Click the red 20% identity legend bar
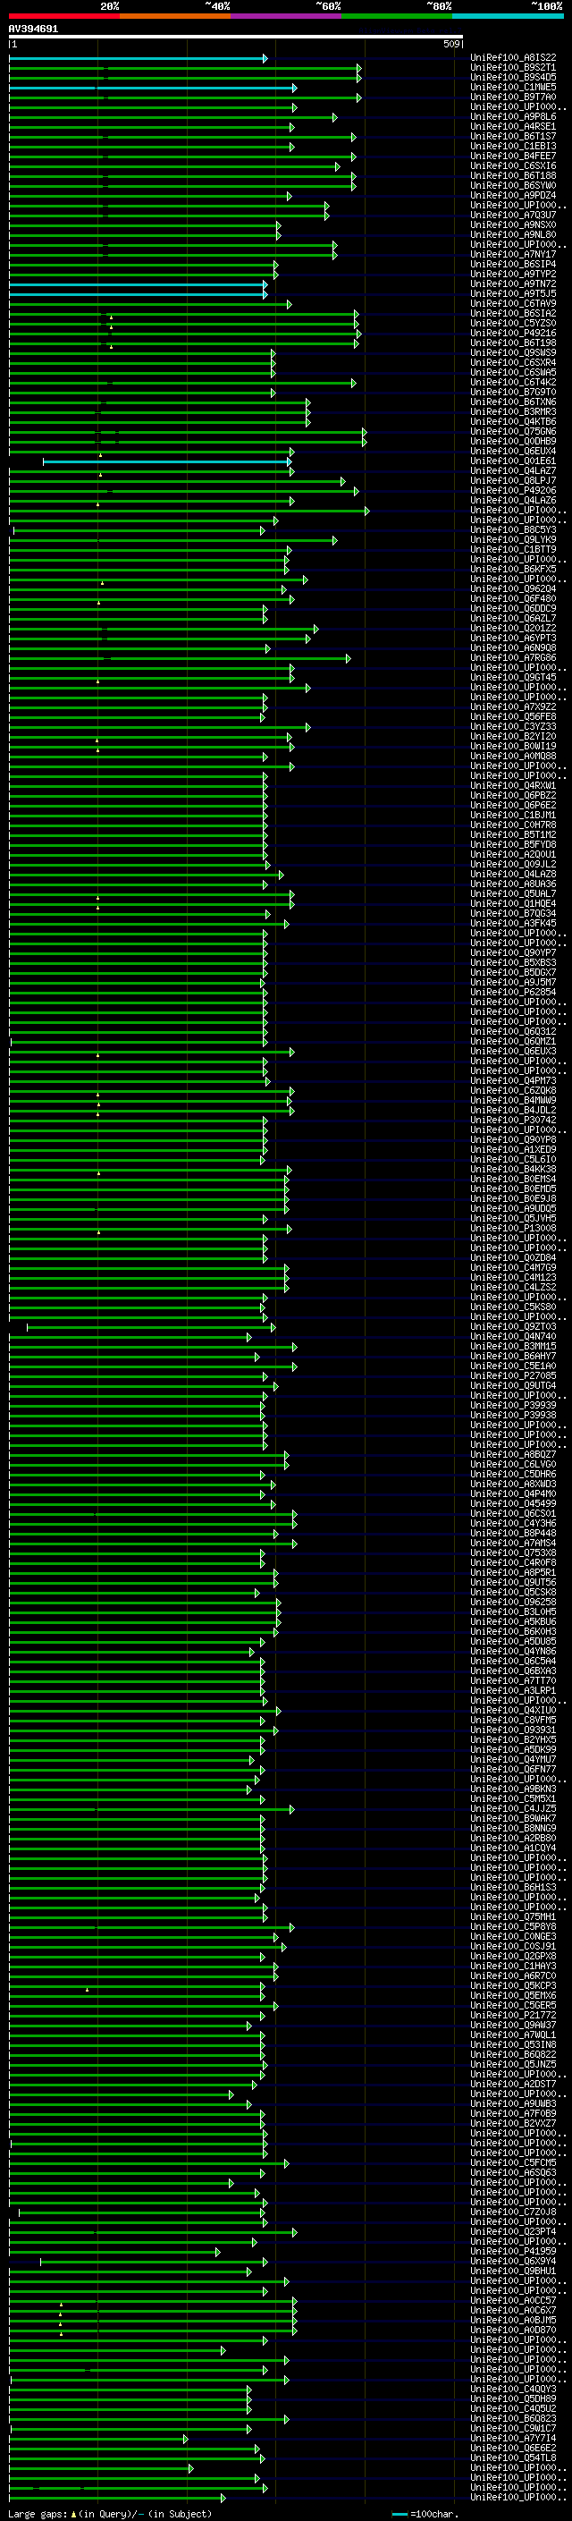 (63, 16)
